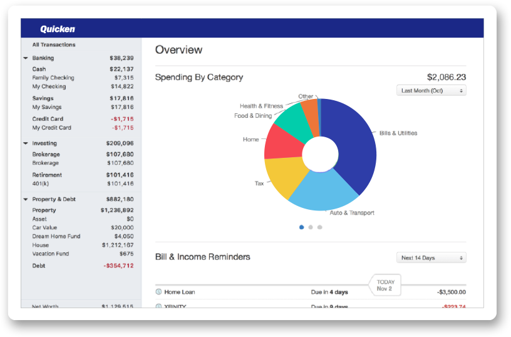Open the House account
This screenshot has height=337, width=511.
[x=83, y=245]
